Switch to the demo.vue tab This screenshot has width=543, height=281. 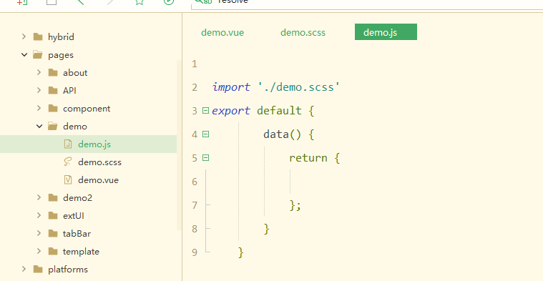pos(222,32)
